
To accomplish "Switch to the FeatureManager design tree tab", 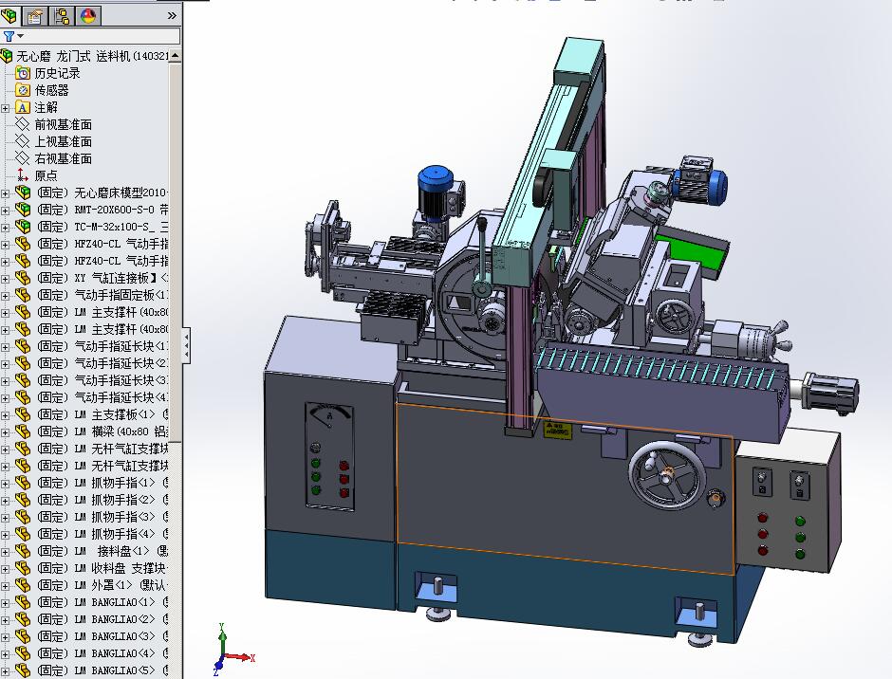I will click(9, 15).
